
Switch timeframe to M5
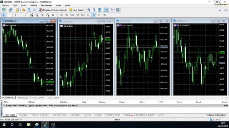click(67, 15)
